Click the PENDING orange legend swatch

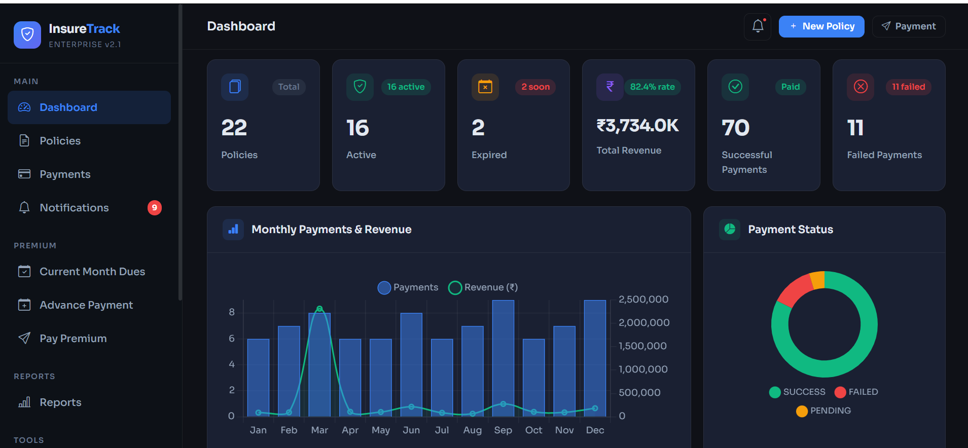point(802,411)
